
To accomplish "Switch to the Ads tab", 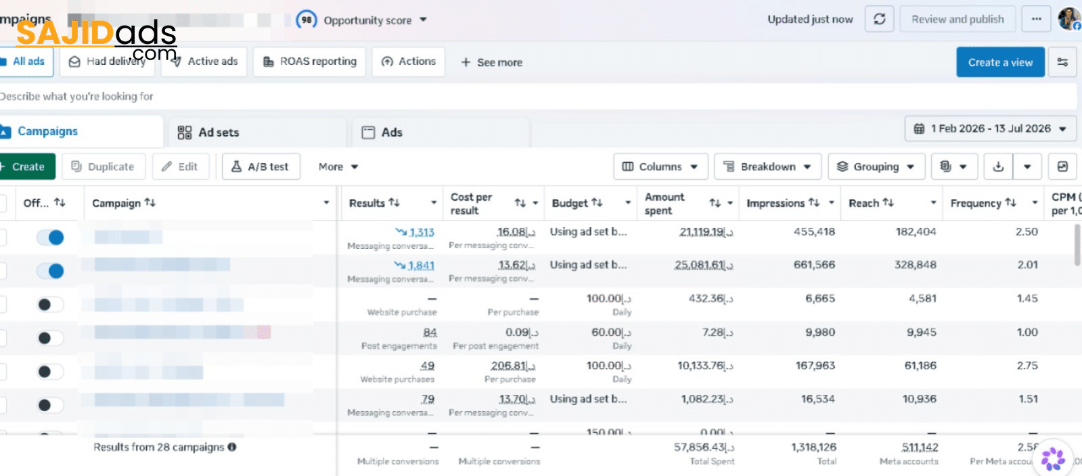I will (x=441, y=133).
